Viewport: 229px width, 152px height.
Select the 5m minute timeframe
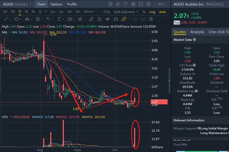78,12
